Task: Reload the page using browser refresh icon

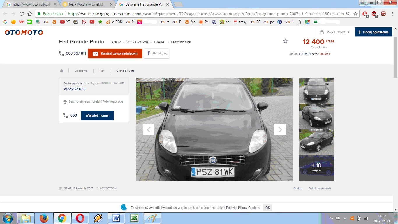Action: [x=21, y=14]
